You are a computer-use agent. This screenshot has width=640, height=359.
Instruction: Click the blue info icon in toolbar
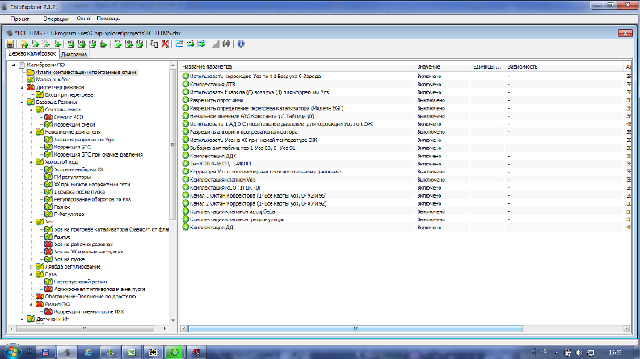coord(241,44)
